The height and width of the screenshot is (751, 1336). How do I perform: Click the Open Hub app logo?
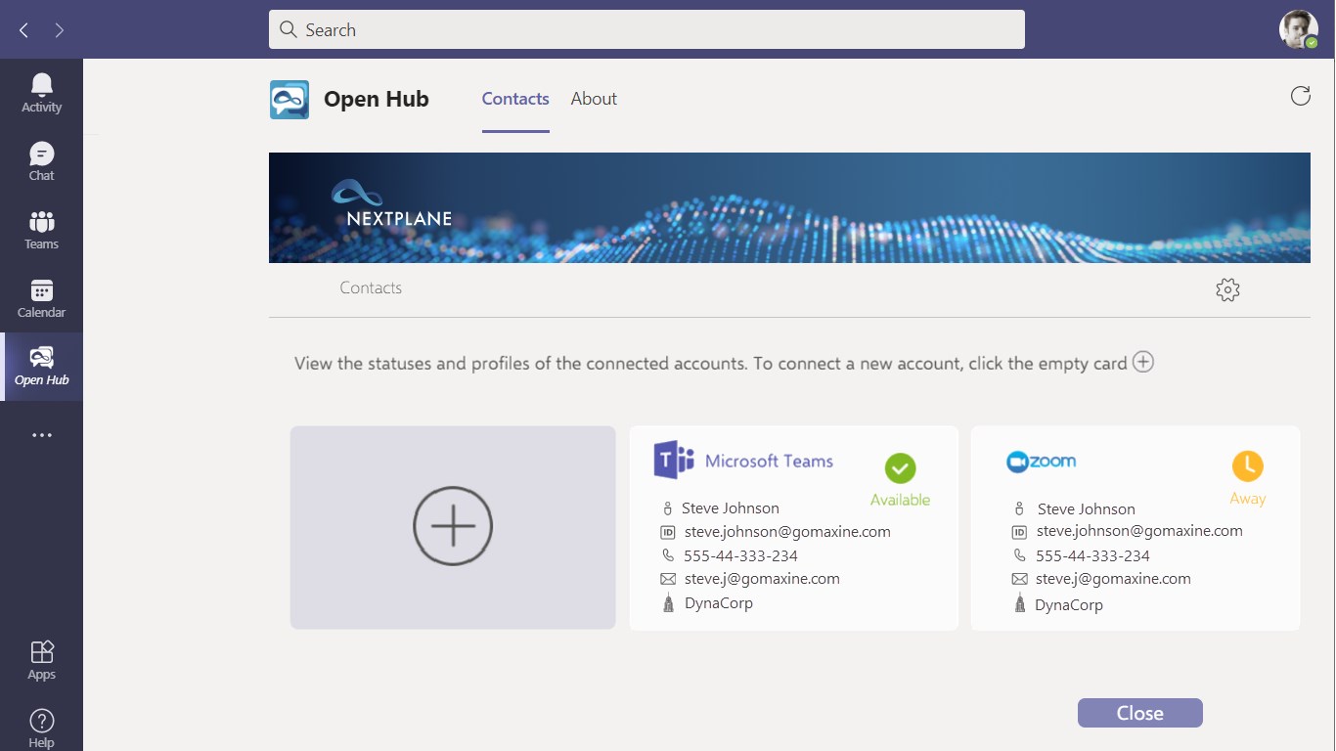pos(289,100)
